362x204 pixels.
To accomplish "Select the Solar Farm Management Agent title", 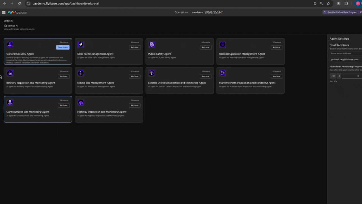I will [95, 54].
